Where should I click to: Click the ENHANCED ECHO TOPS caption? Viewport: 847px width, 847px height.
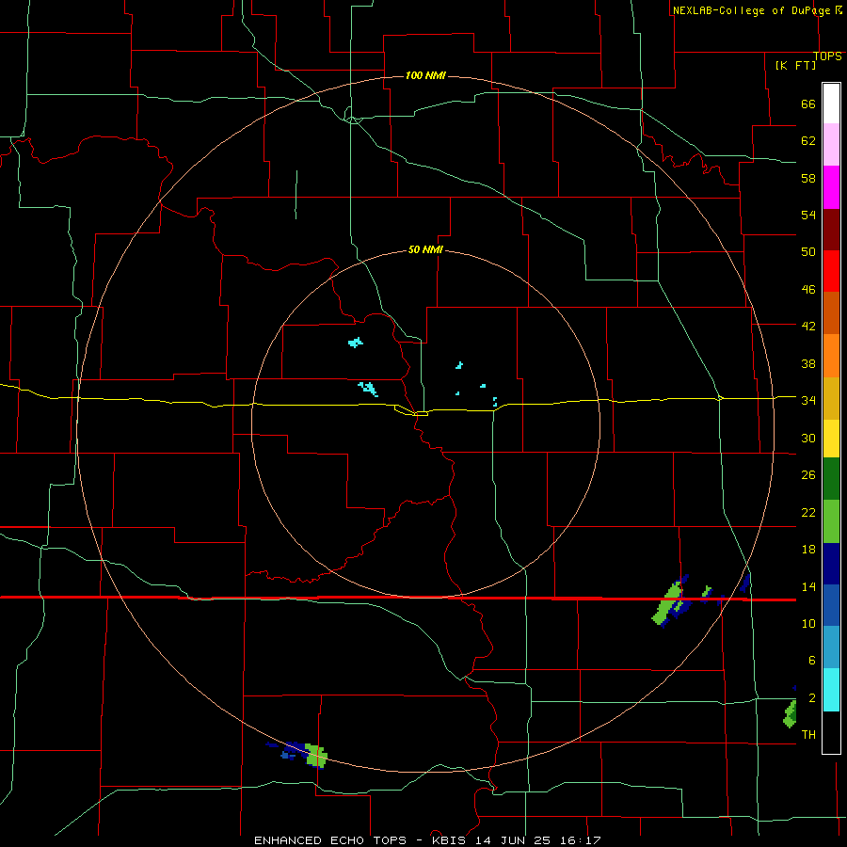330,840
